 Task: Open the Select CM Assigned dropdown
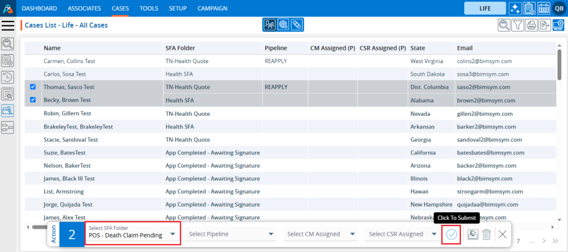point(322,234)
